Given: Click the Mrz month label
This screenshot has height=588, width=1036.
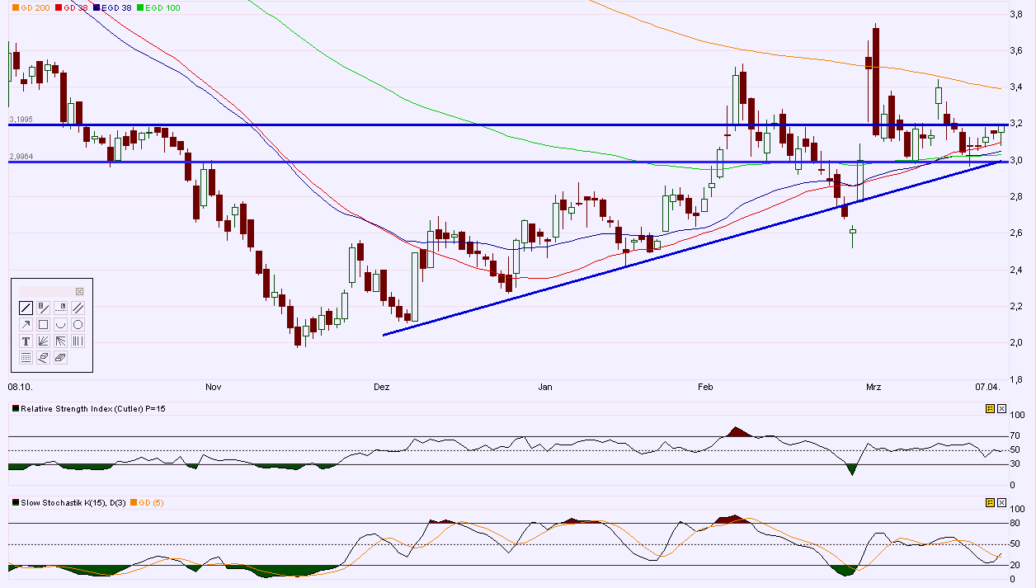Looking at the screenshot, I should click(874, 386).
